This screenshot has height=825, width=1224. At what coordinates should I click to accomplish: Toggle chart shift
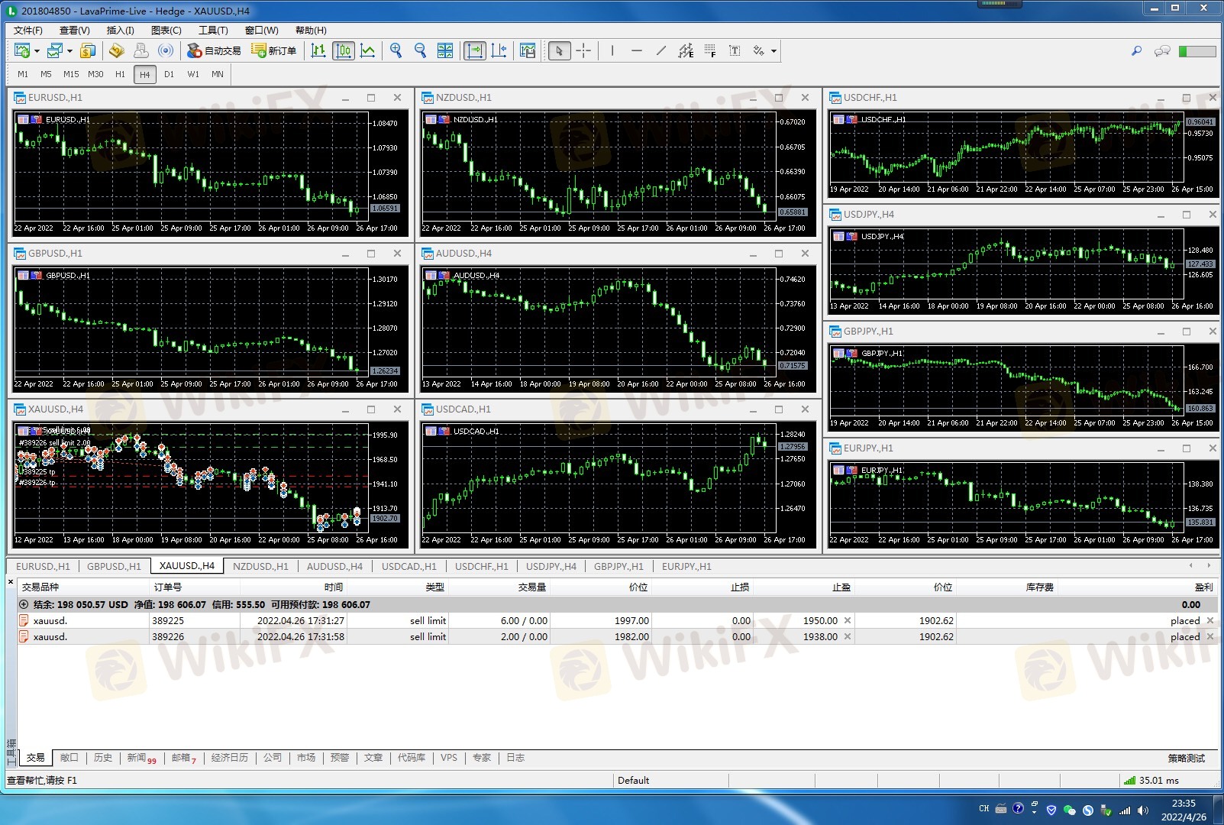click(x=499, y=50)
